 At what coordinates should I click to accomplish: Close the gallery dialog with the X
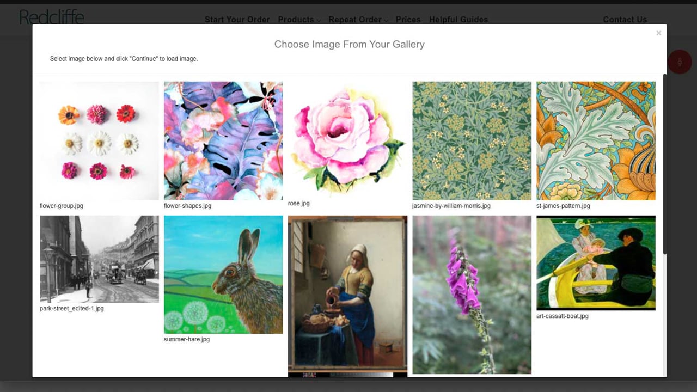tap(658, 33)
